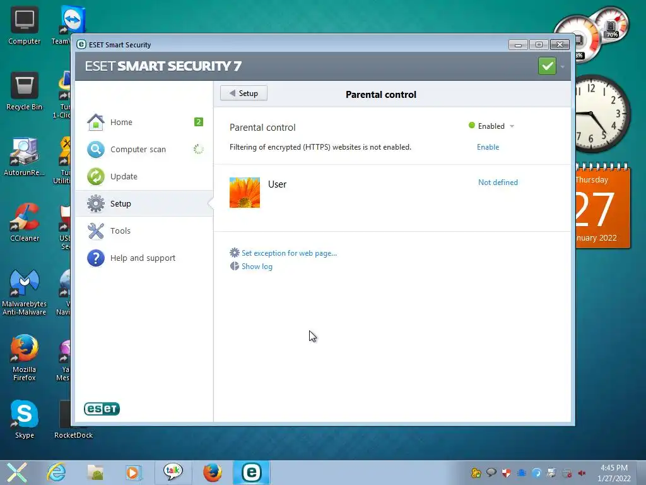Click the Tools wrench icon
This screenshot has width=646, height=485.
click(96, 231)
